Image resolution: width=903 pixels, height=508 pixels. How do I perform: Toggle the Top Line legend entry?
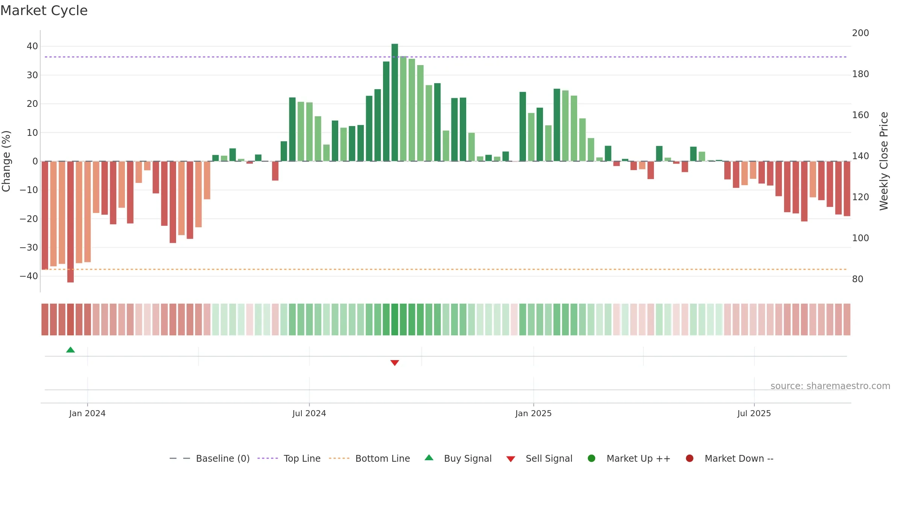click(x=289, y=458)
